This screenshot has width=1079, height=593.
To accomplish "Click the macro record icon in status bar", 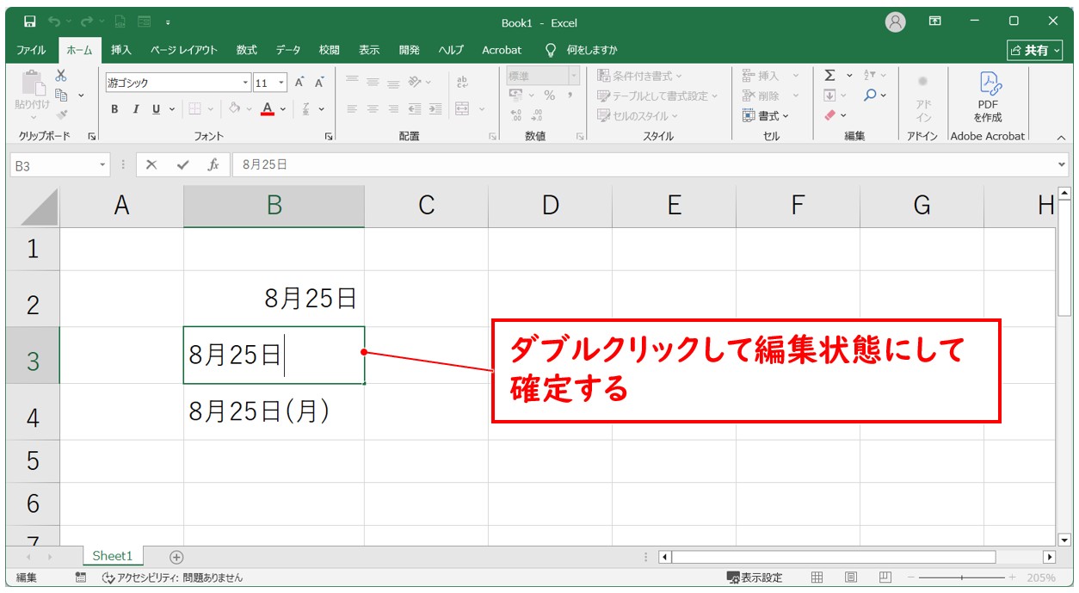I will [x=80, y=578].
